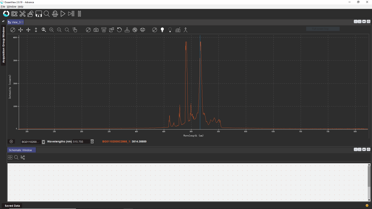This screenshot has height=209, width=372.
Task: Zoom in with the plus magnifier icon
Action: [51, 30]
